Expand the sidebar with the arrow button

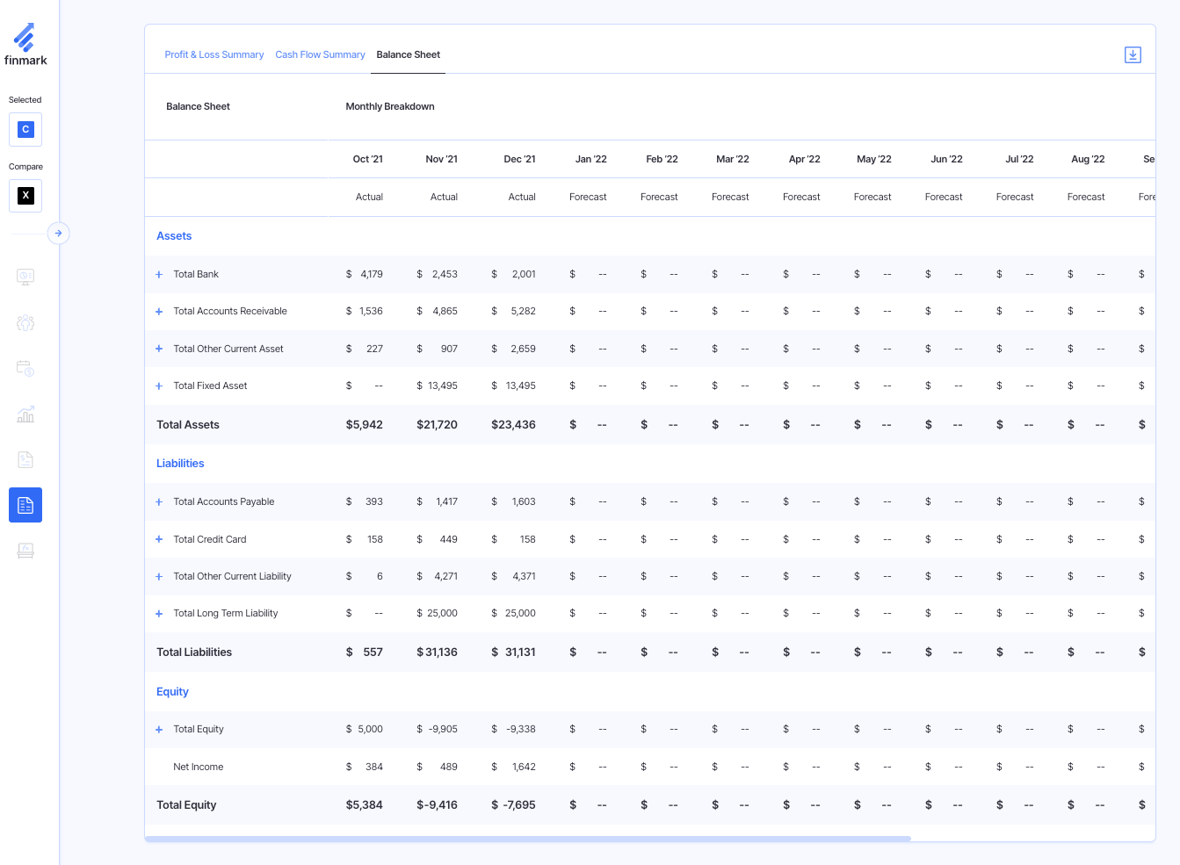pyautogui.click(x=58, y=233)
